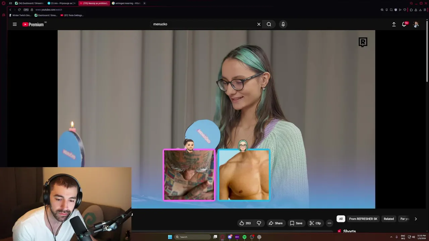Open the YouTube Create upload icon
Viewport: 429px width, 241px height.
point(394,24)
